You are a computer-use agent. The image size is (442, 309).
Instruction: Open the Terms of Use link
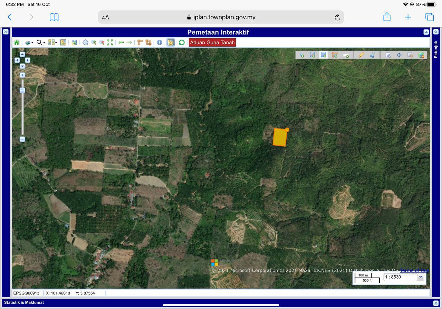tap(414, 270)
